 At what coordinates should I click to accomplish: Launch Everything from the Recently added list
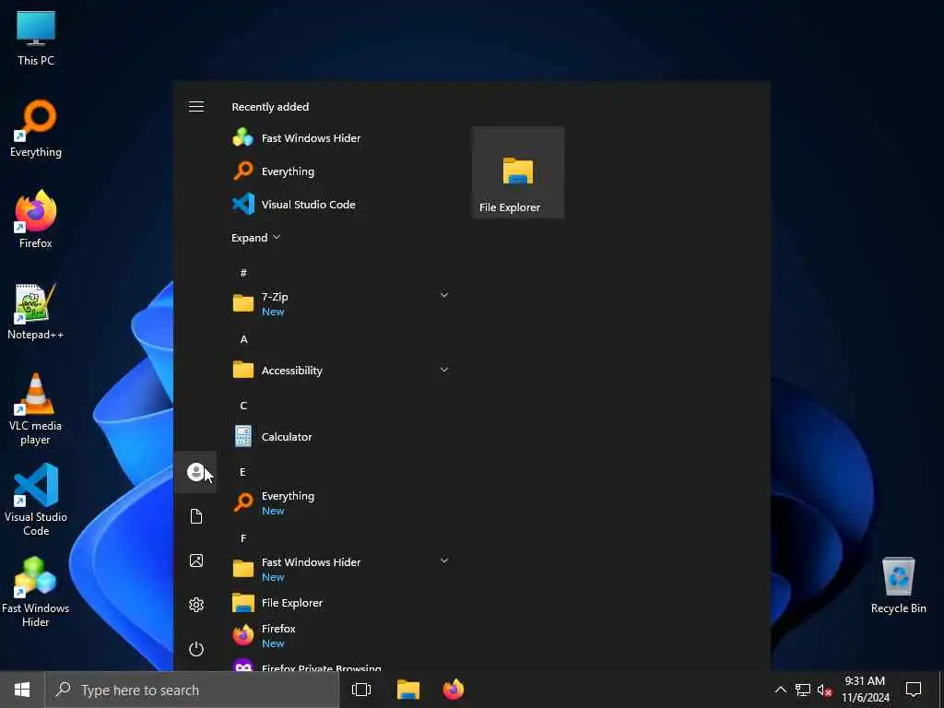341,171
